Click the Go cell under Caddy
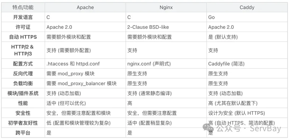 click(x=247, y=17)
